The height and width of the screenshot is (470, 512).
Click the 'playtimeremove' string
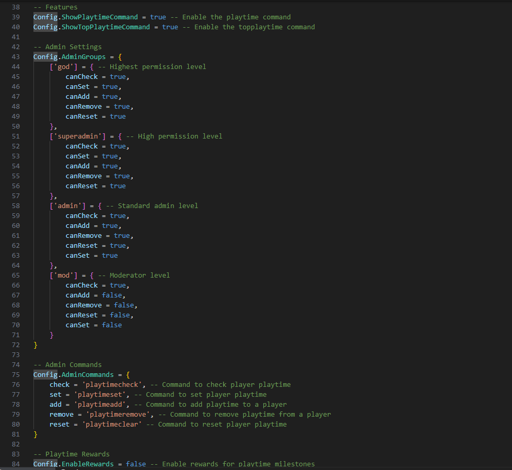pyautogui.click(x=118, y=415)
